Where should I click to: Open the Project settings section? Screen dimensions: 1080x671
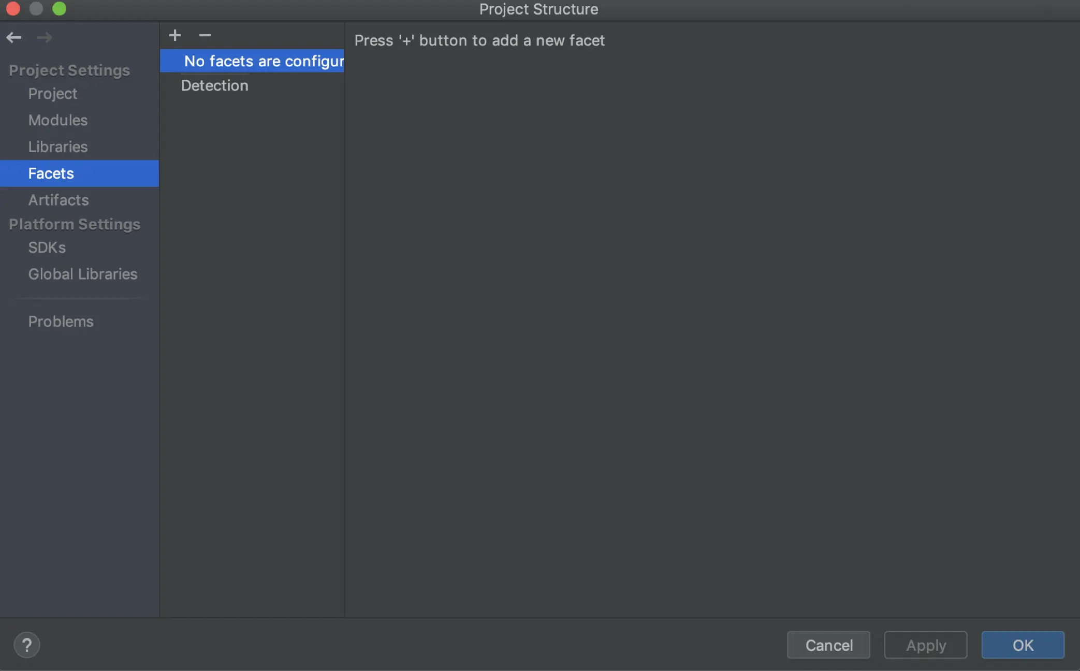(x=53, y=94)
